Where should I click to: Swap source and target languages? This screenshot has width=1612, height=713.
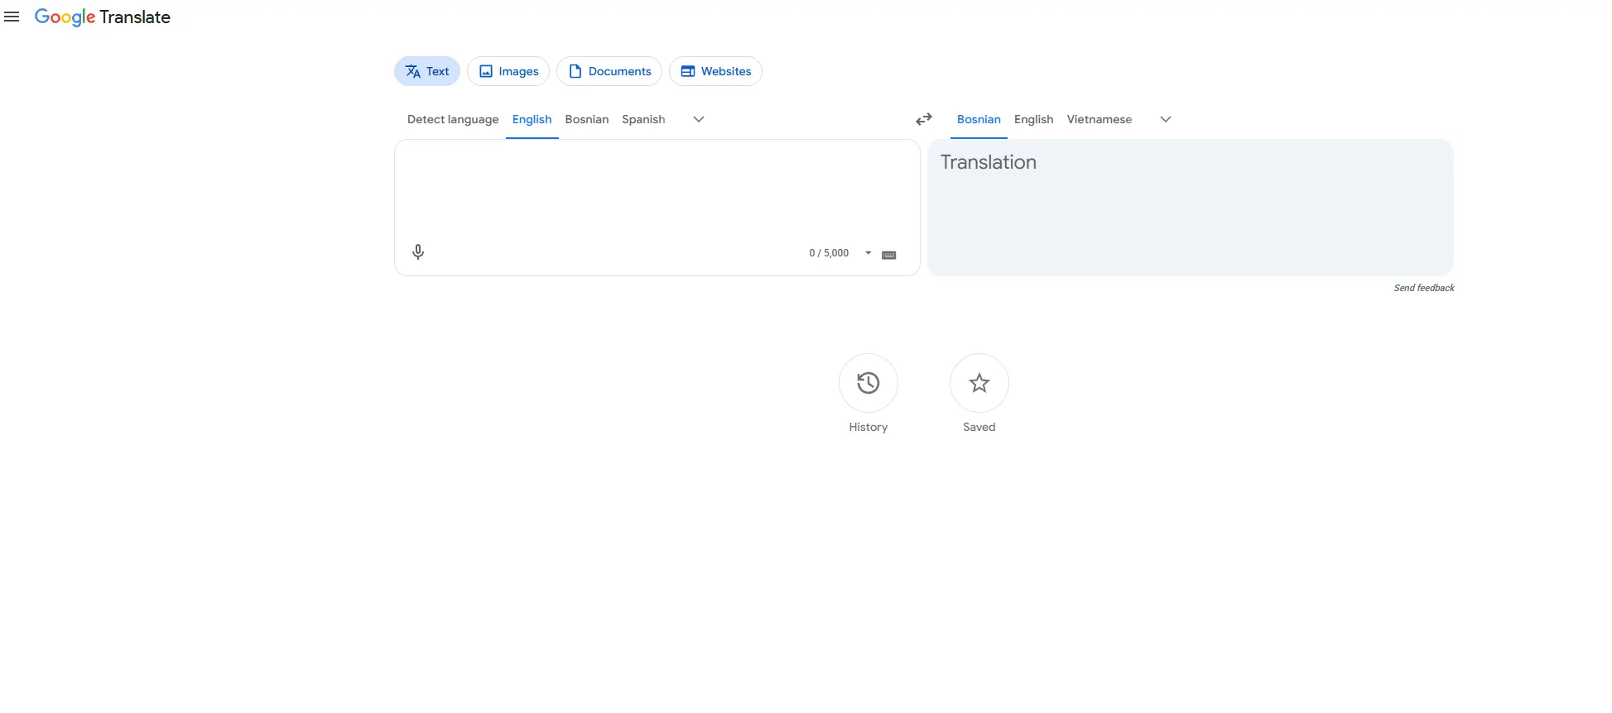click(x=924, y=119)
